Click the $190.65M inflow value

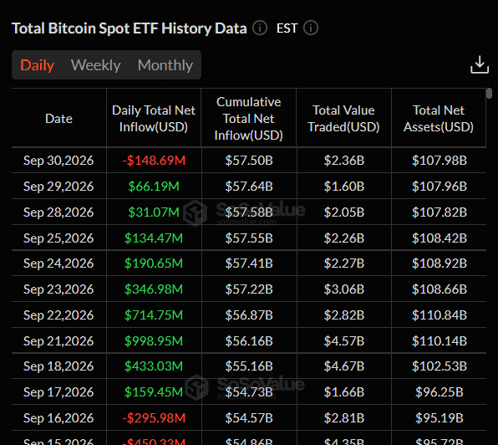[154, 263]
